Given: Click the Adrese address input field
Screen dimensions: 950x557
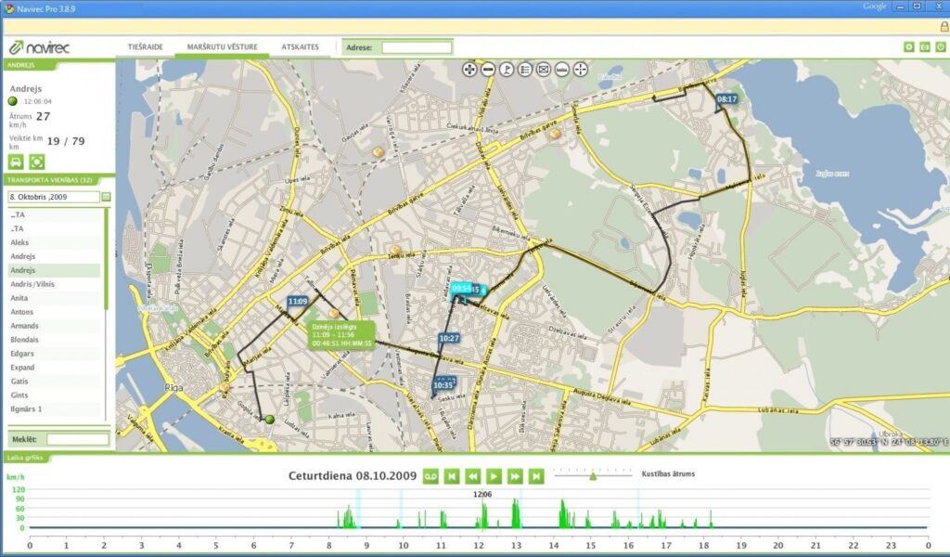Looking at the screenshot, I should 417,47.
